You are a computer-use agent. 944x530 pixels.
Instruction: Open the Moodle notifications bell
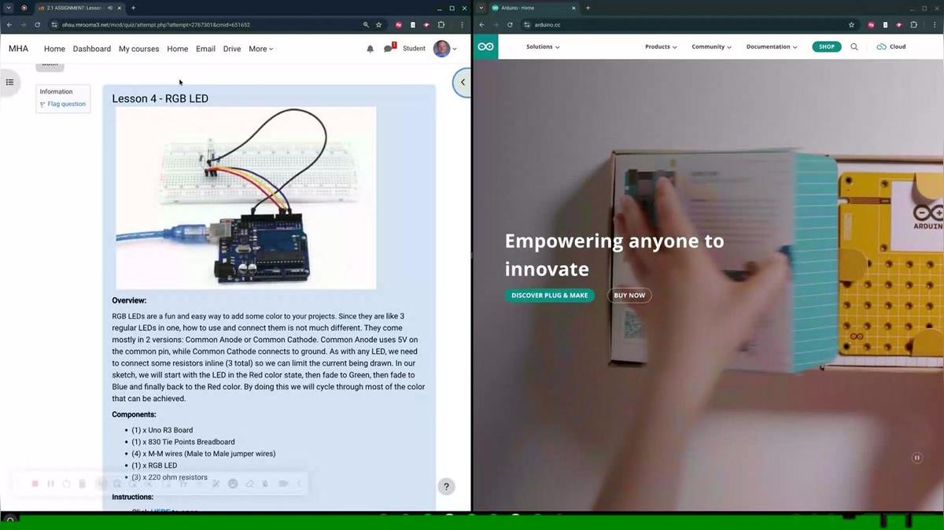coord(370,49)
